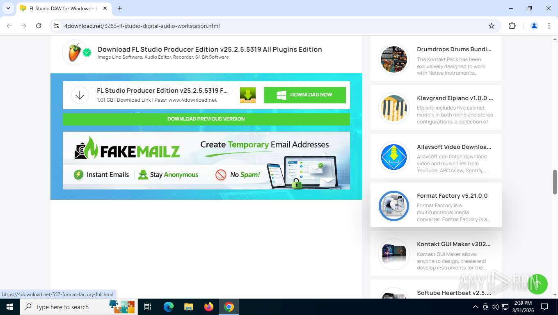Click the browser address bar URL

pyautogui.click(x=142, y=26)
